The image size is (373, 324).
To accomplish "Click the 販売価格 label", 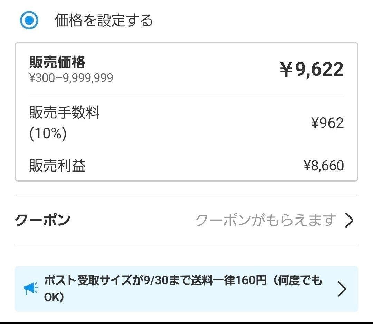I will (x=56, y=63).
